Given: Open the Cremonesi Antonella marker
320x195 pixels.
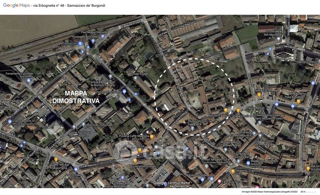Looking at the screenshot, I should pos(124,92).
